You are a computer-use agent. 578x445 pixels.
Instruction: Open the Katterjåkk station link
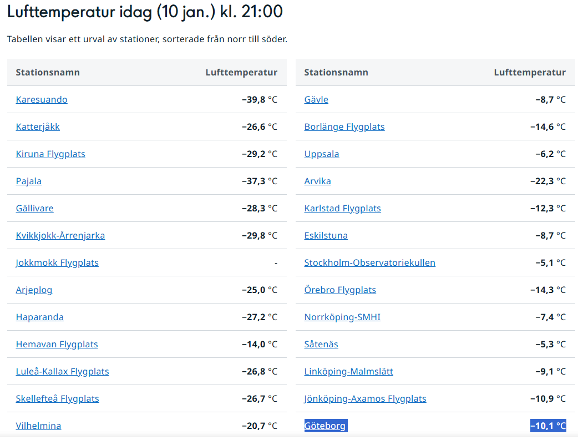[x=38, y=127]
